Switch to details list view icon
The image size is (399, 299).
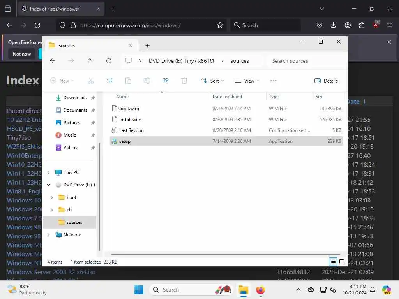[x=334, y=262]
